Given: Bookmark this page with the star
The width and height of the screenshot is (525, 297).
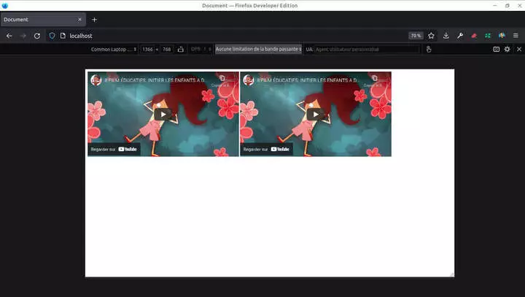Looking at the screenshot, I should pos(431,36).
